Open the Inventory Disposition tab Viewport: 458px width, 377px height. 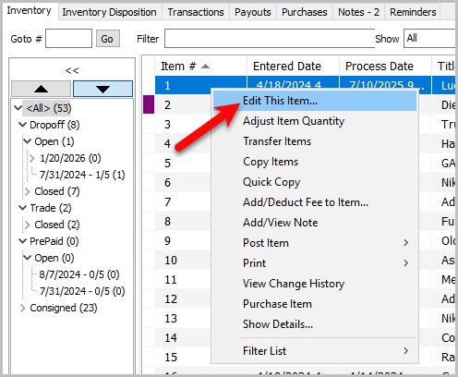109,12
